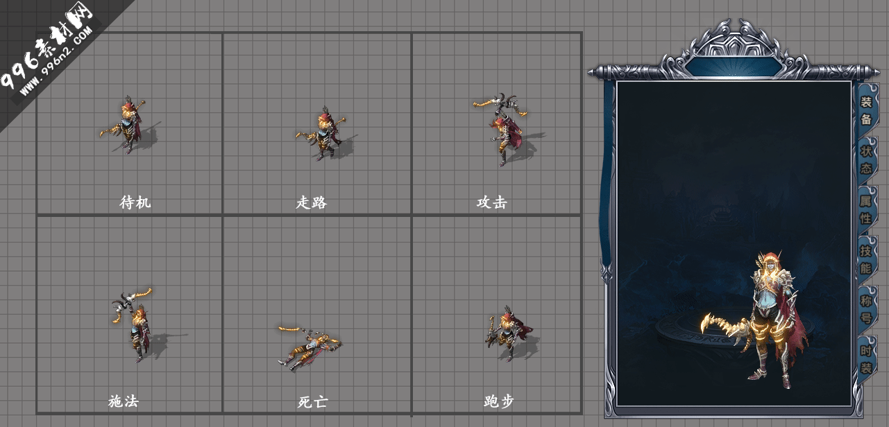The image size is (889, 427).
Task: Click the 死亡 death character sprite
Action: click(309, 347)
